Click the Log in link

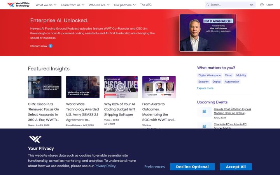click(x=269, y=5)
